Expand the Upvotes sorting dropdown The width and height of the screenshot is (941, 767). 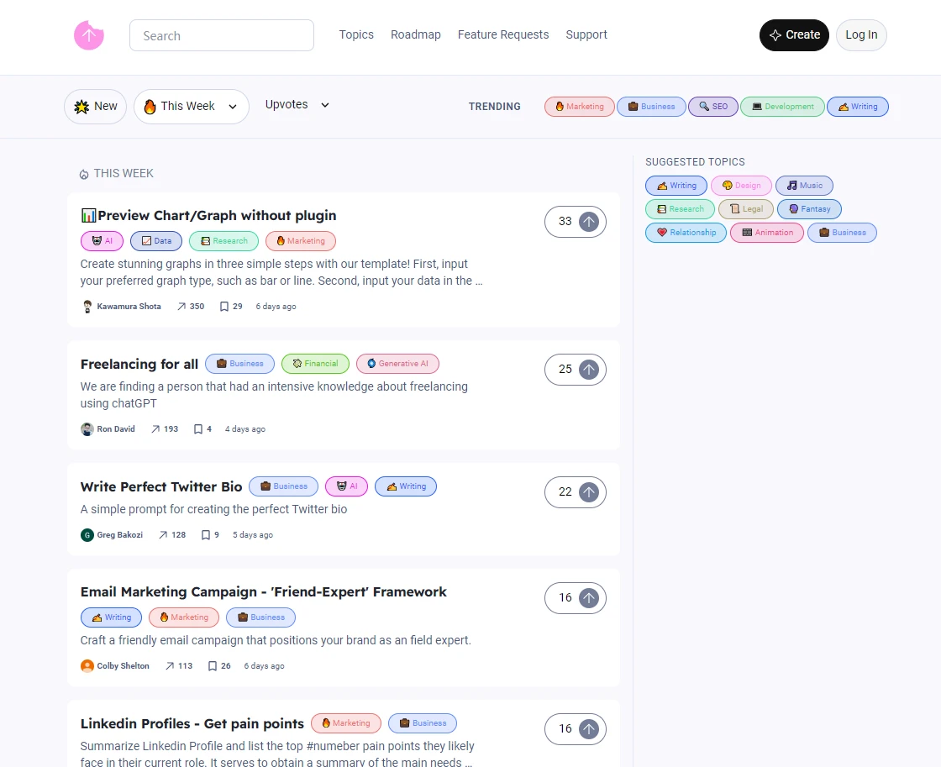(297, 104)
